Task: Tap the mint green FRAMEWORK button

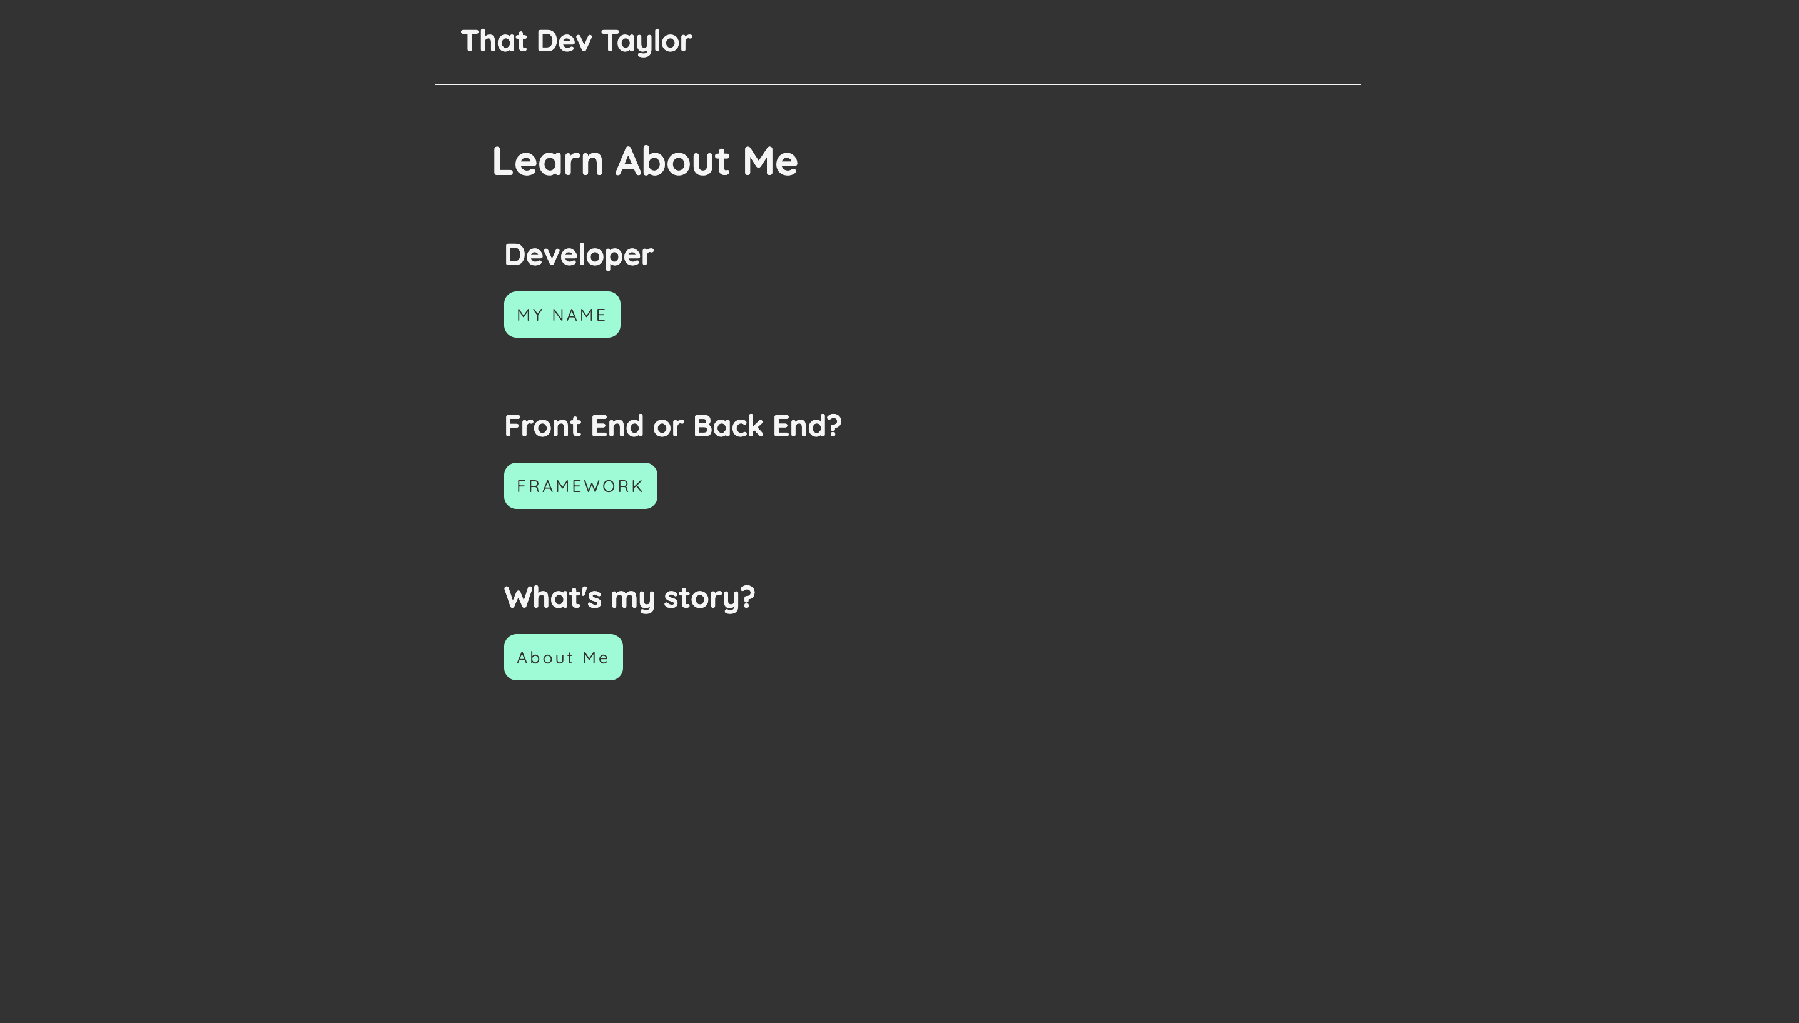Action: (x=580, y=486)
